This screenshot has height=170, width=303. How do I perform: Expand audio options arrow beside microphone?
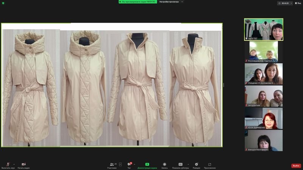14,164
